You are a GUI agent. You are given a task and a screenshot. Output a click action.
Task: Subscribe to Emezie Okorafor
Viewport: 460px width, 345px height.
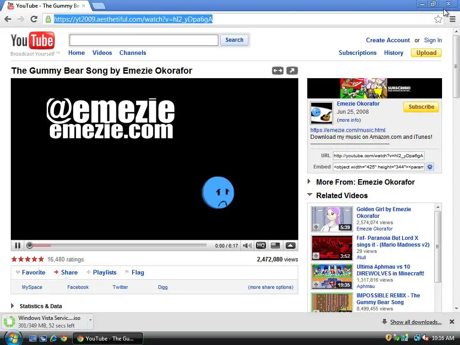[x=421, y=107]
